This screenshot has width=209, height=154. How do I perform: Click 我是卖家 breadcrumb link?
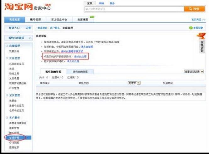point(42,28)
